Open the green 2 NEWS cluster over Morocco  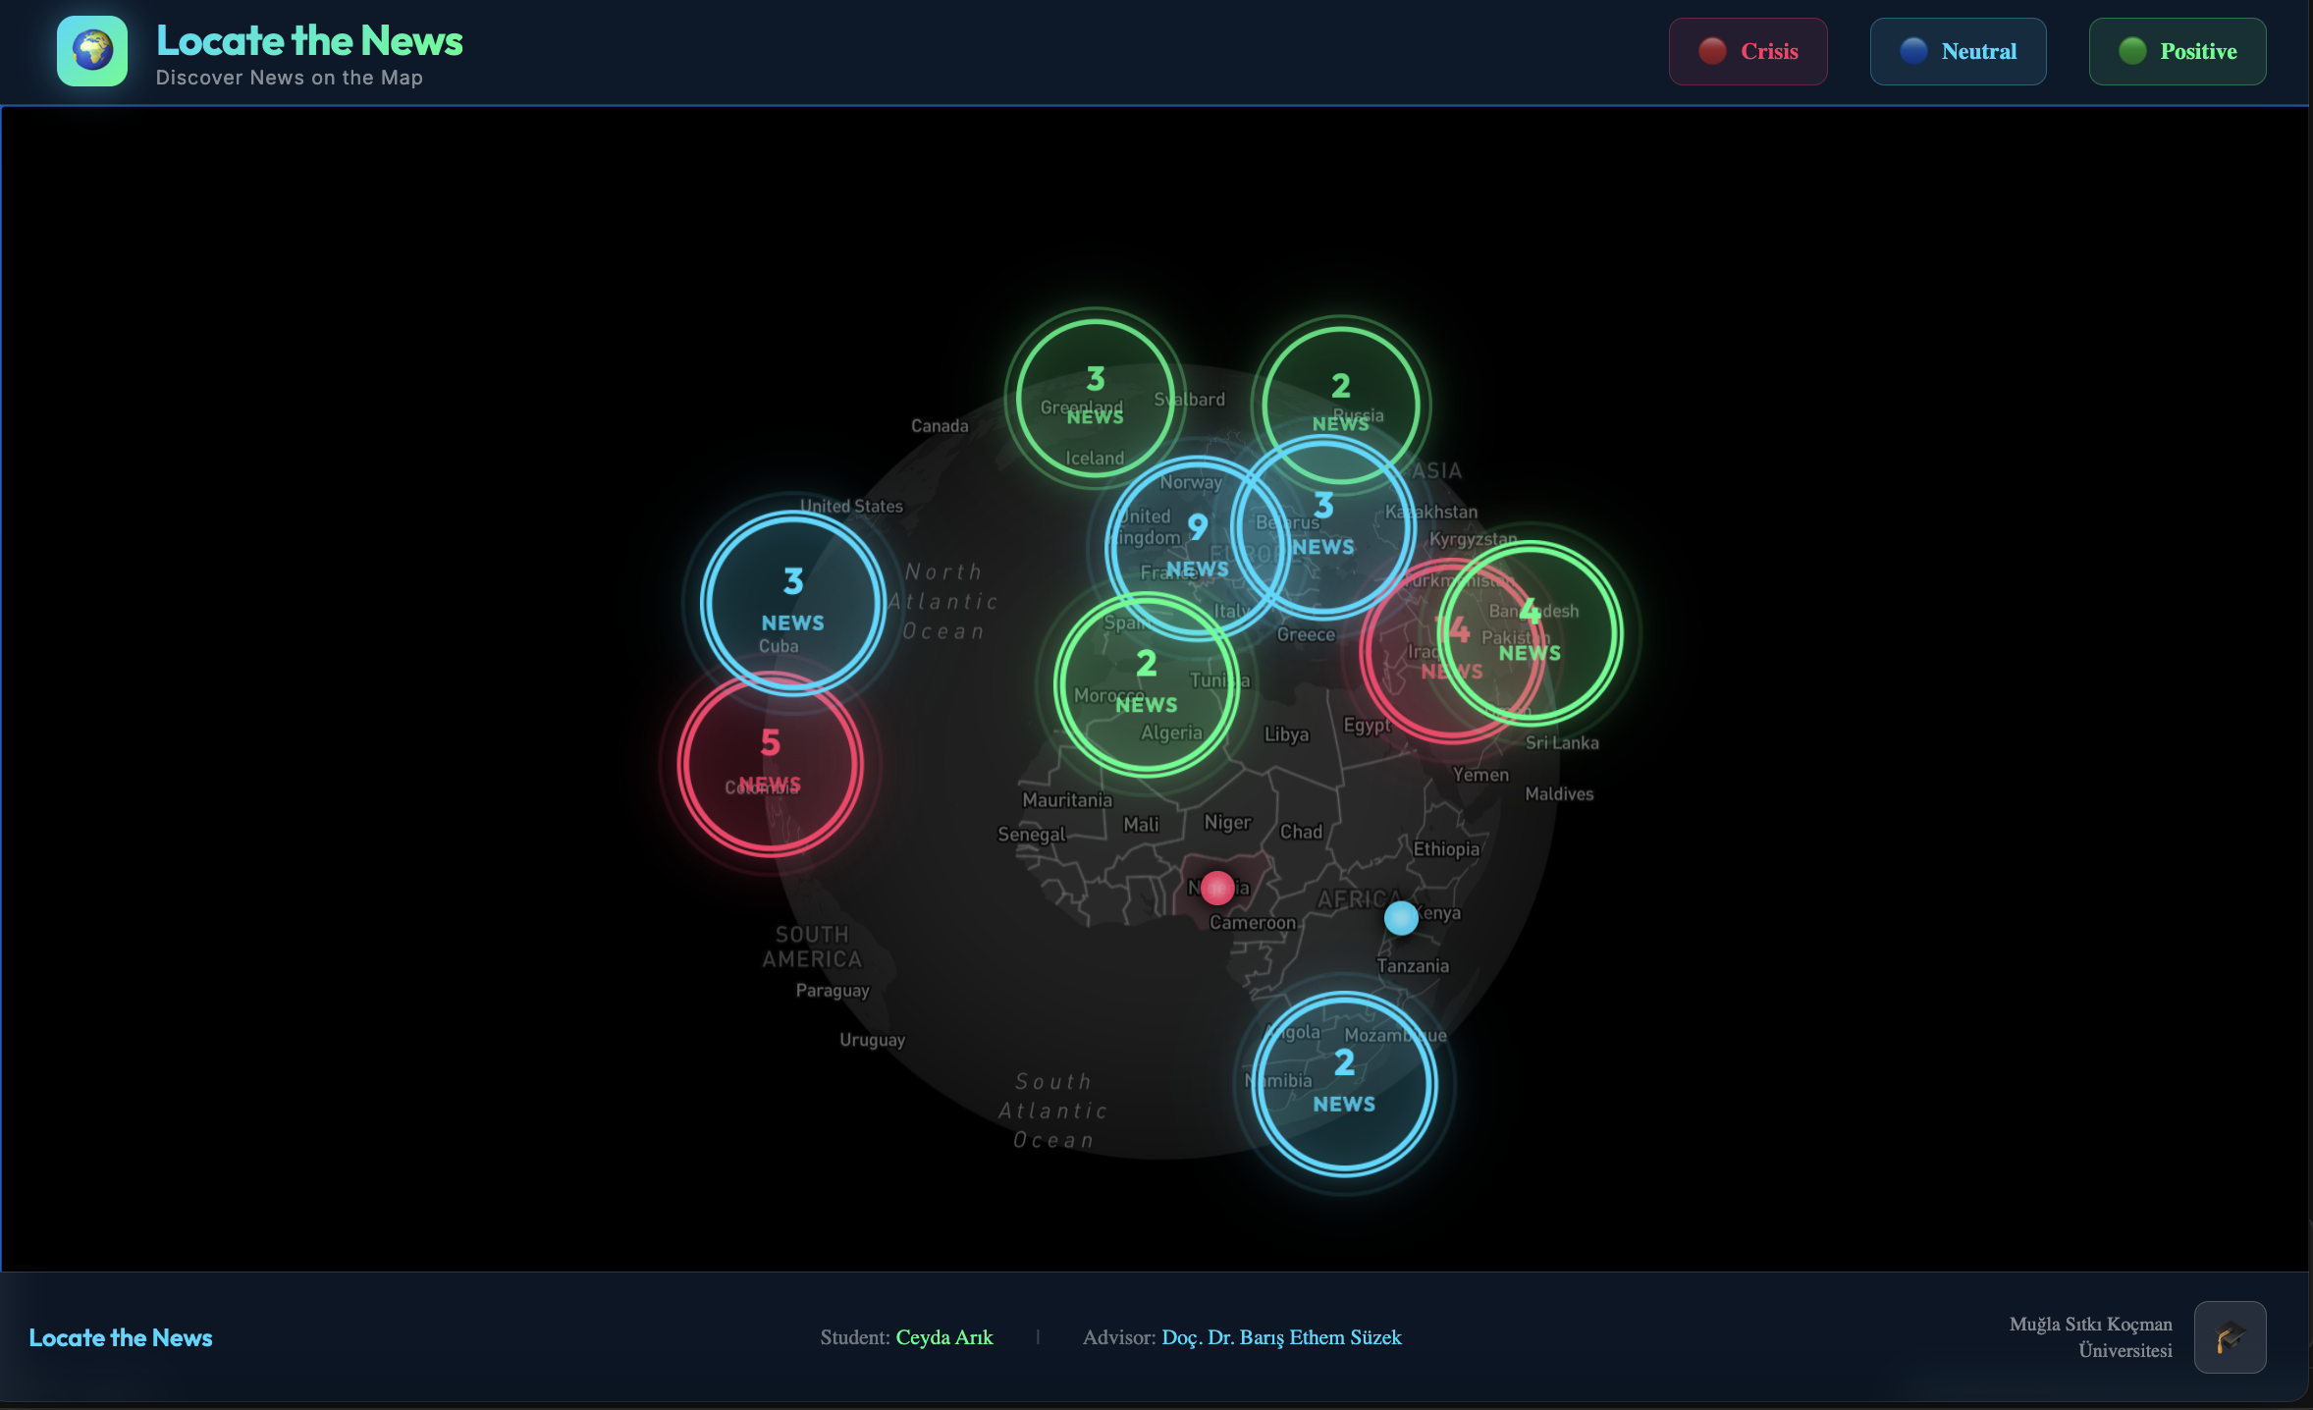[1146, 684]
